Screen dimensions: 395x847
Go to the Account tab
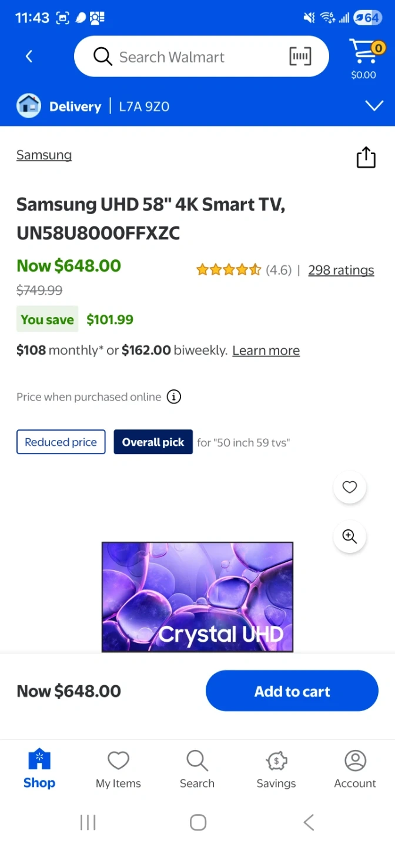tap(355, 769)
